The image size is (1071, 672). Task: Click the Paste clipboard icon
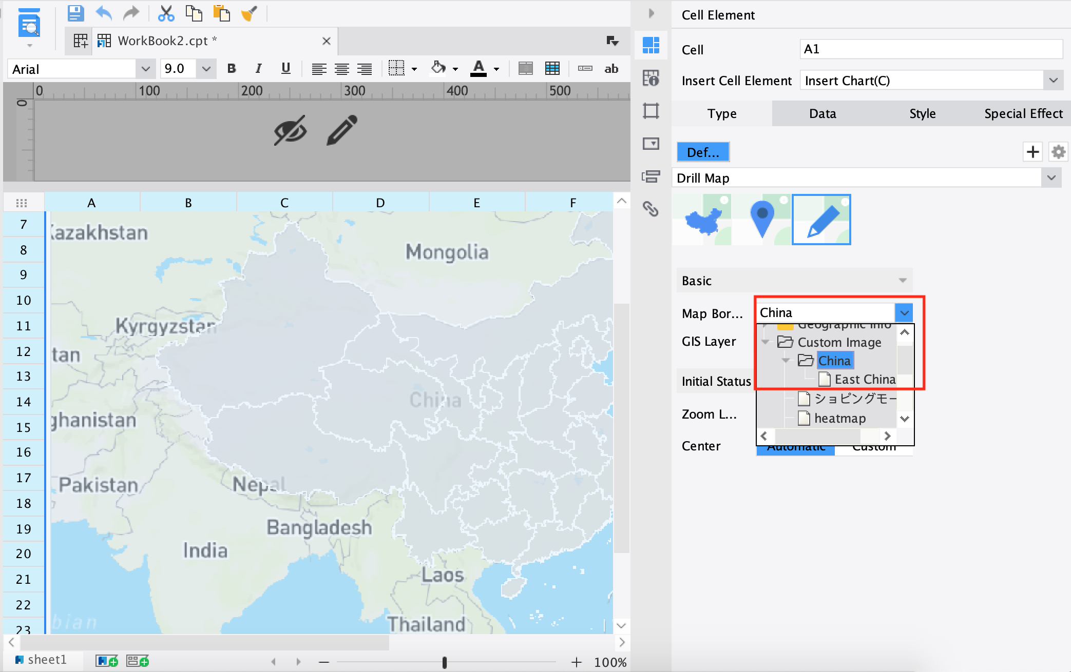(x=221, y=13)
